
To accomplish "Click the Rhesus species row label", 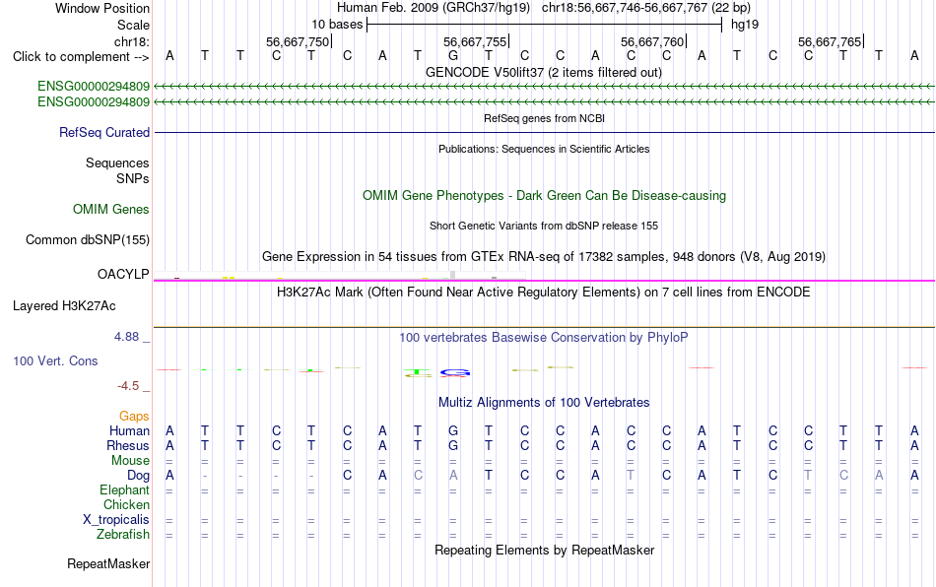I will [128, 445].
